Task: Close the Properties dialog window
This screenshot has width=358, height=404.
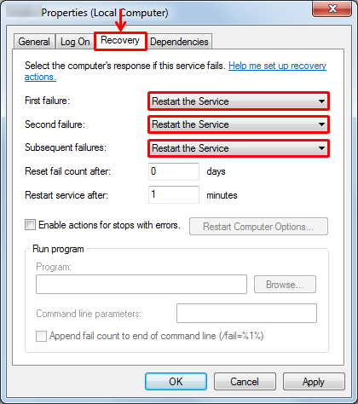Action: pos(332,9)
